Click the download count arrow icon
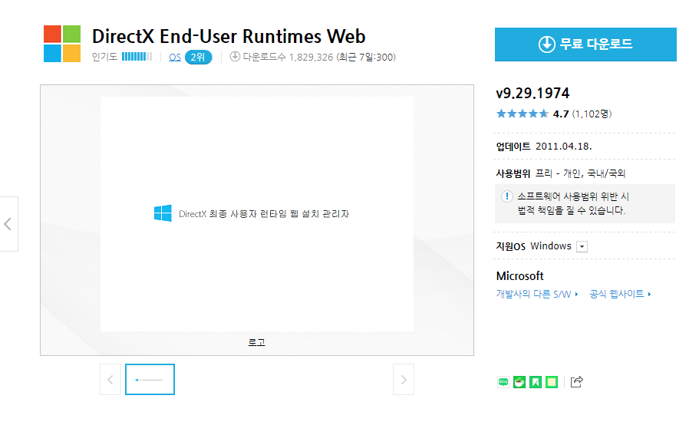 [x=235, y=57]
